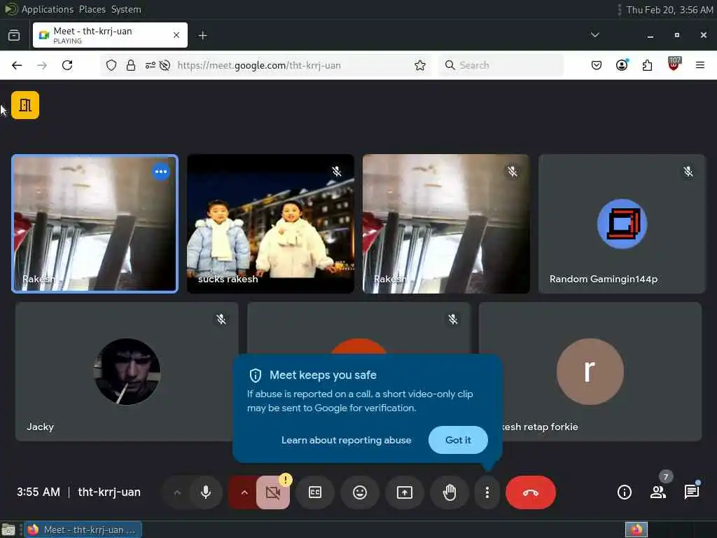Raise hand in the meeting
This screenshot has height=538, width=717.
click(x=450, y=492)
